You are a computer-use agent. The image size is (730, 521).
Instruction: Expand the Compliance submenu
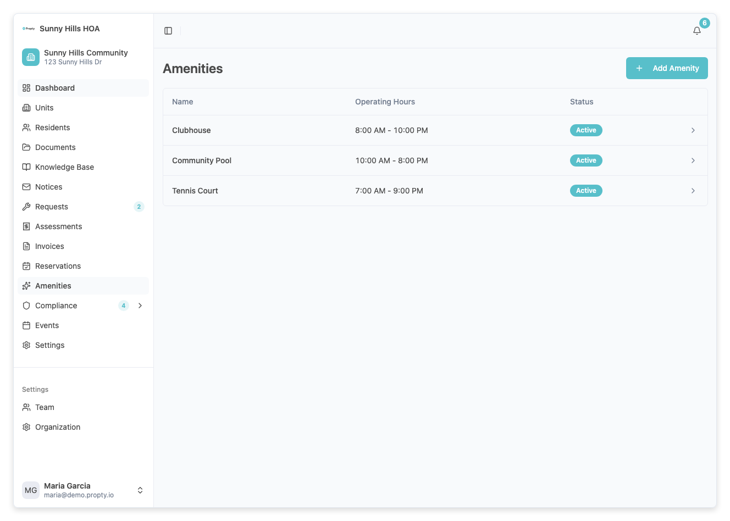pyautogui.click(x=140, y=306)
